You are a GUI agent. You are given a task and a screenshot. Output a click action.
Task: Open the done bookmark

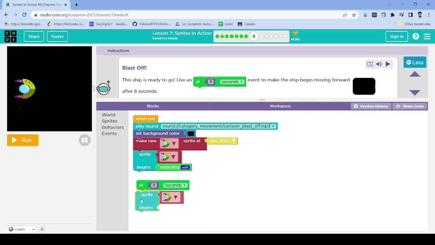pyautogui.click(x=226, y=24)
